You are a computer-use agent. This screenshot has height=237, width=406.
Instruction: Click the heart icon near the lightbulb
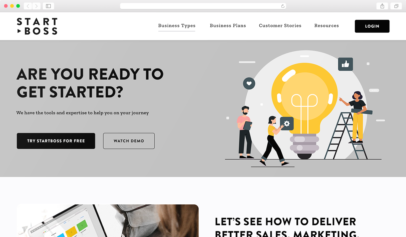pyautogui.click(x=249, y=83)
